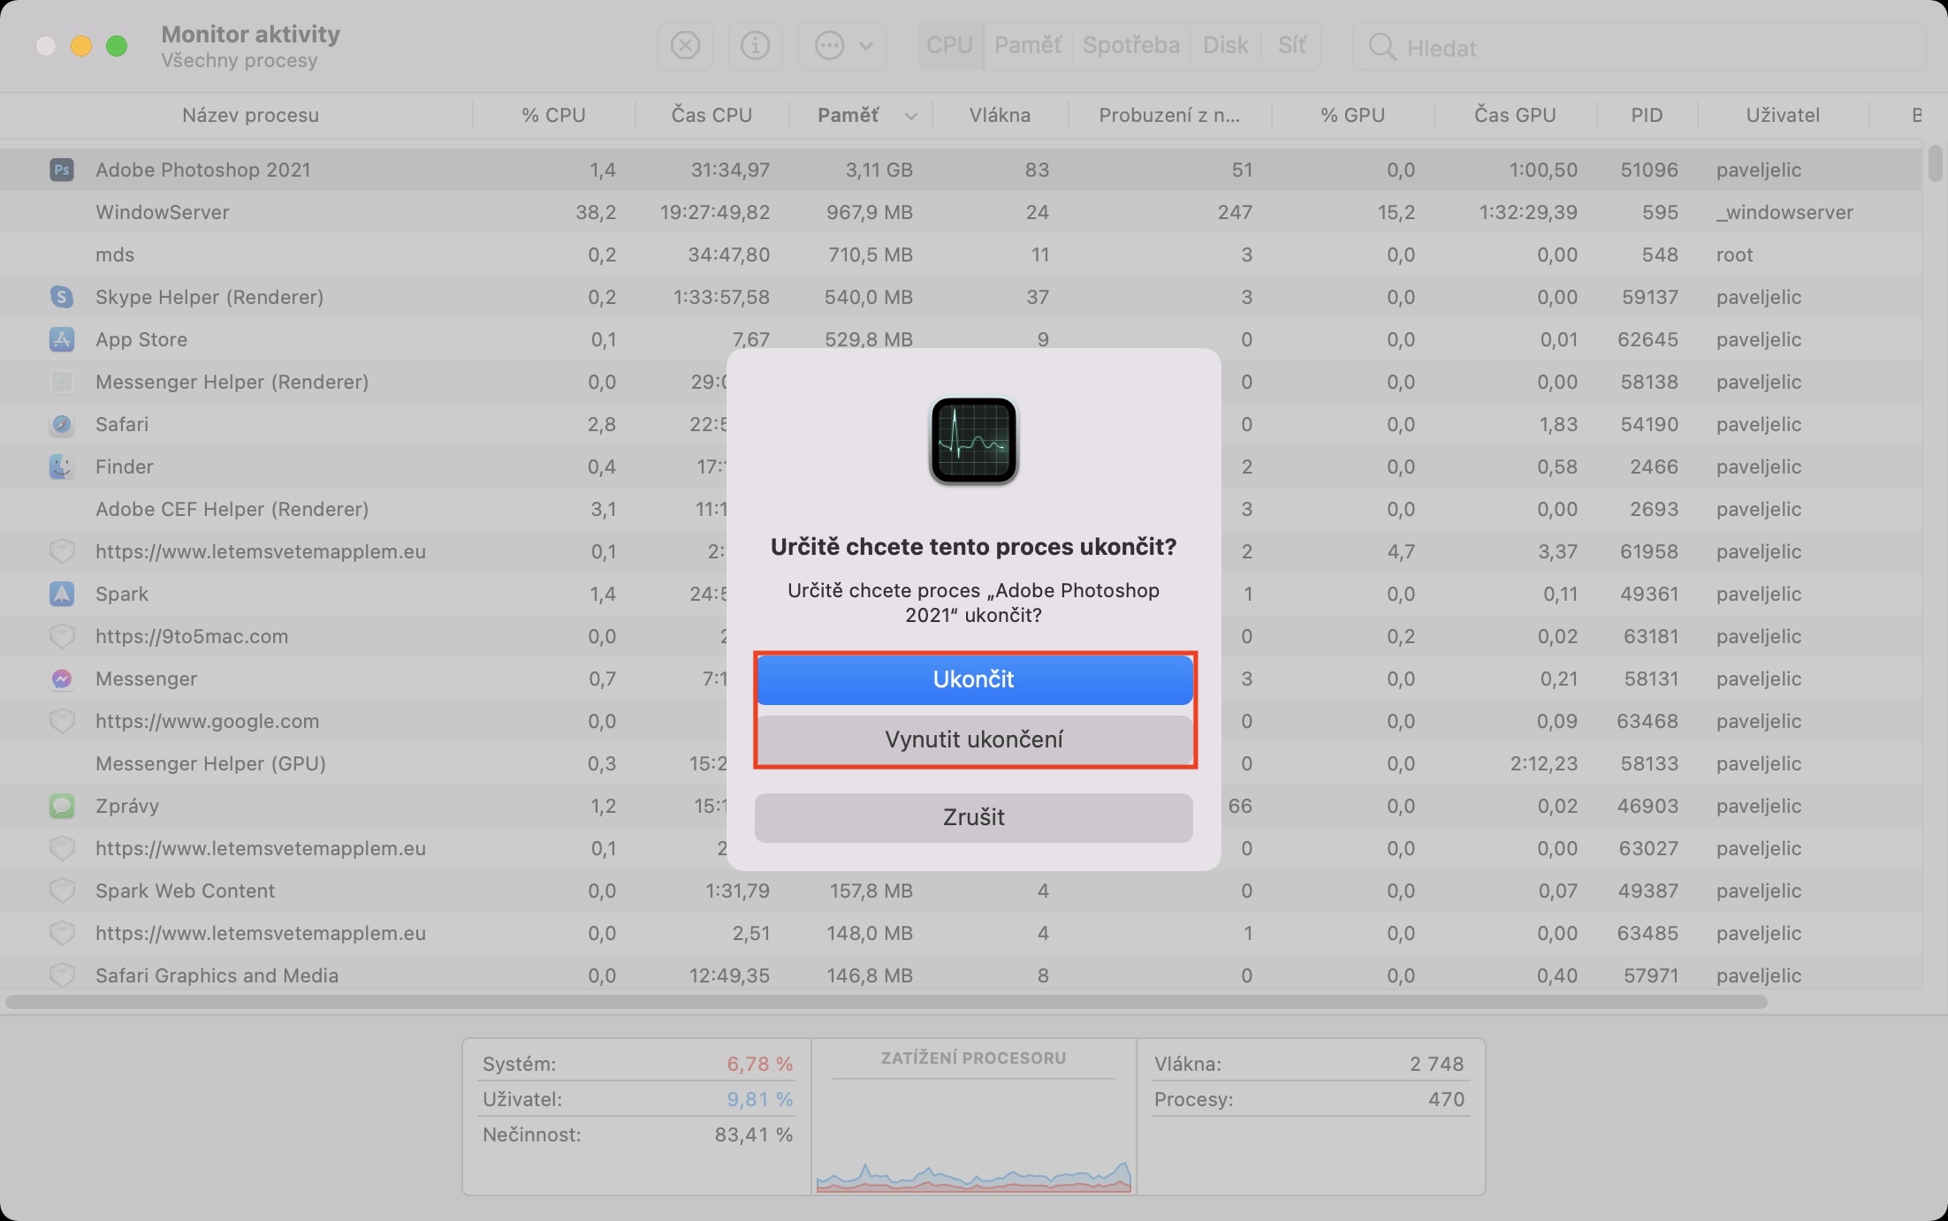Image resolution: width=1948 pixels, height=1221 pixels.
Task: Toggle sort arrow on Paměť column
Action: click(x=911, y=116)
